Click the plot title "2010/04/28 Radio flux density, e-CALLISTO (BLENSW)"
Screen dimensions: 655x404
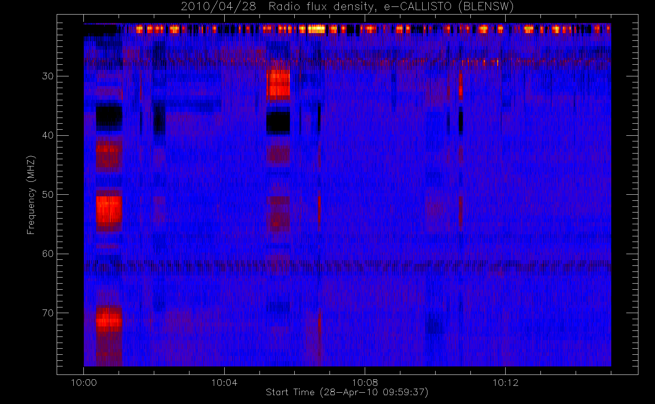click(x=347, y=7)
